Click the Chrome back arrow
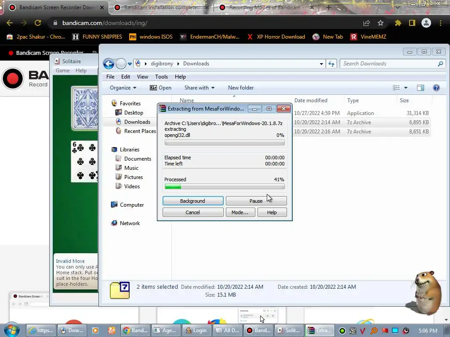This screenshot has height=337, width=450. (10, 23)
